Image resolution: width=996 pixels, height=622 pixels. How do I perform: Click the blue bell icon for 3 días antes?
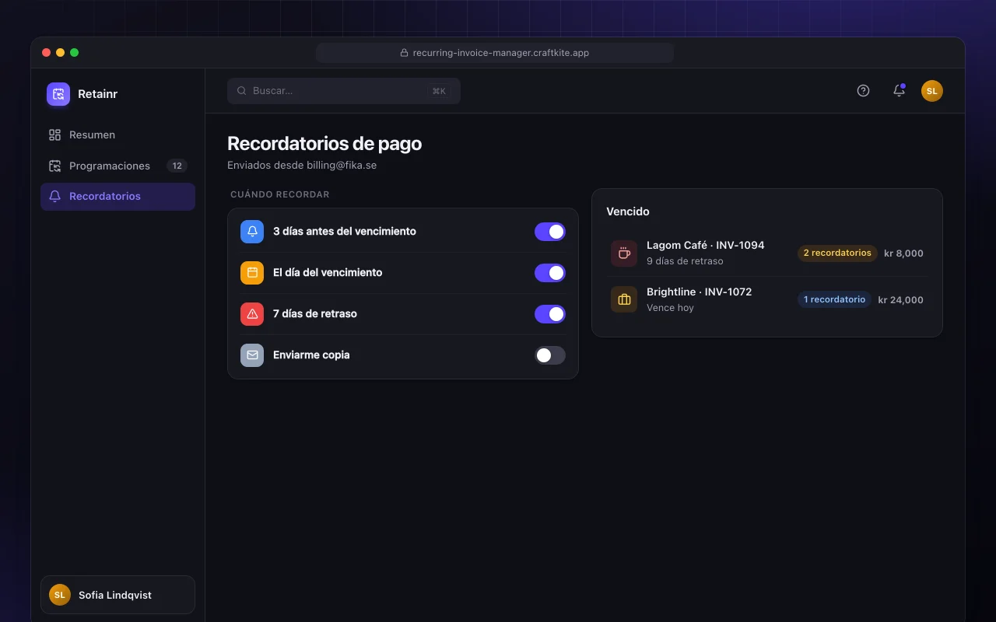(x=252, y=232)
